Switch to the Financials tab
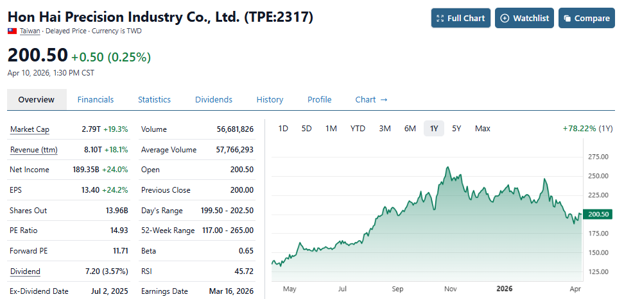 [x=96, y=99]
